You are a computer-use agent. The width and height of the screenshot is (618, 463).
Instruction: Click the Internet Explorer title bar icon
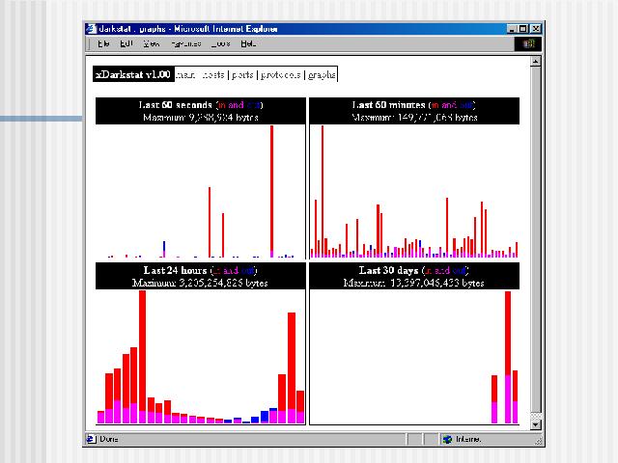pyautogui.click(x=91, y=29)
